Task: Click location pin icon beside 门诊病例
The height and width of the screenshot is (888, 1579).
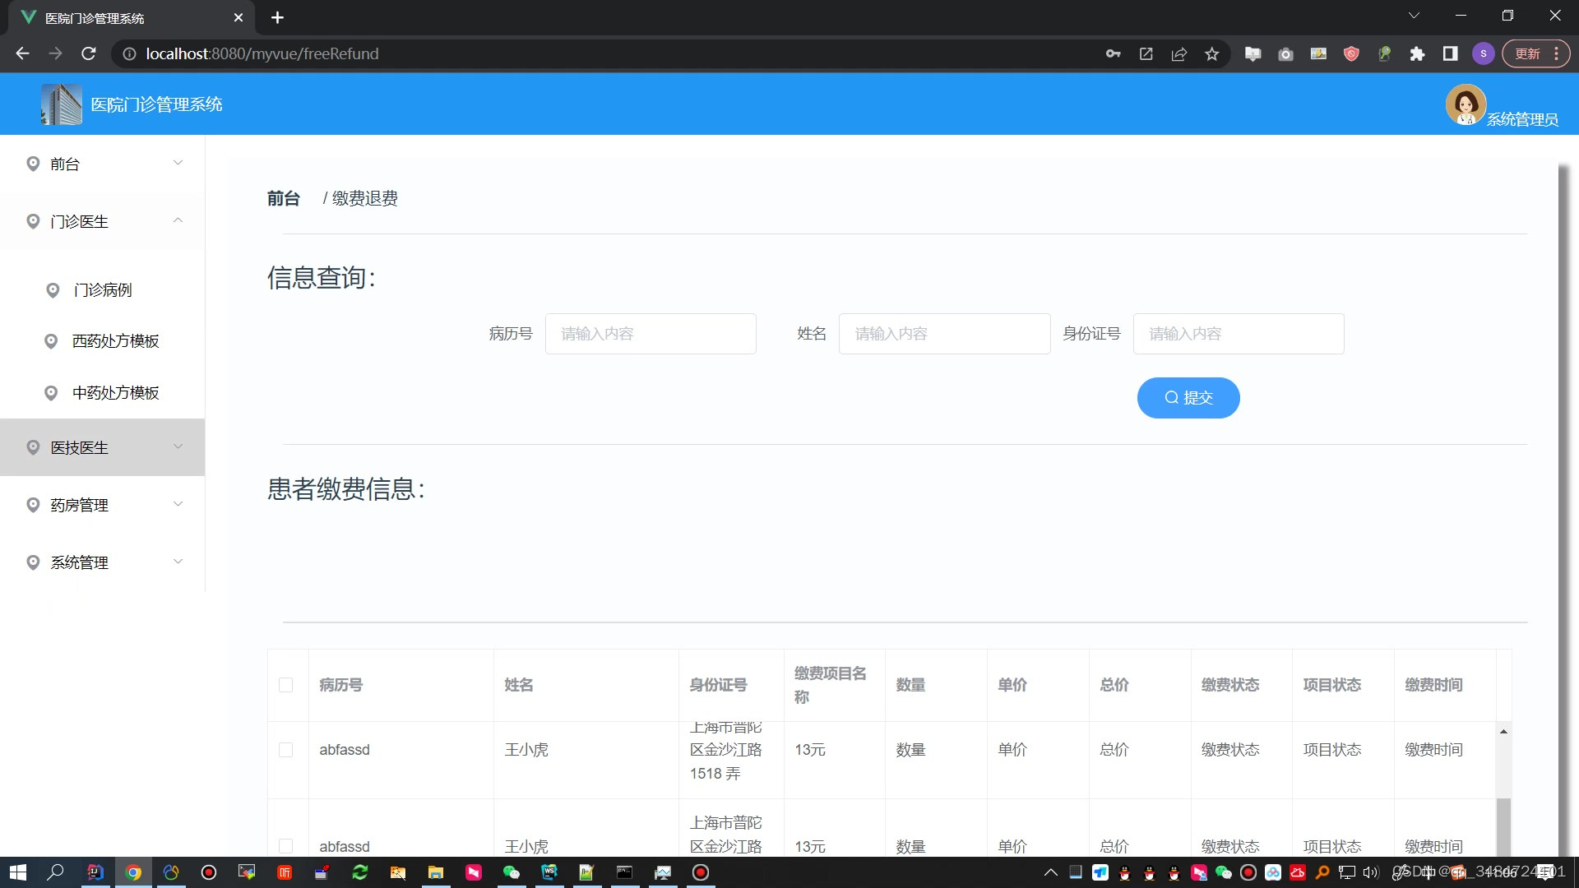Action: [x=53, y=290]
